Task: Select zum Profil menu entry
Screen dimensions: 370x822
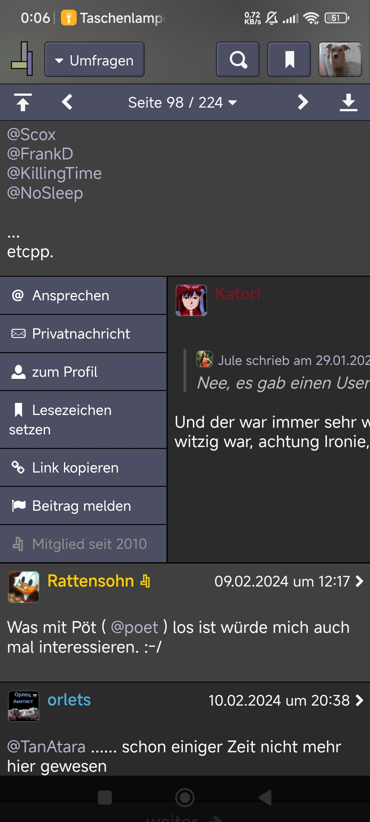Action: click(x=83, y=372)
